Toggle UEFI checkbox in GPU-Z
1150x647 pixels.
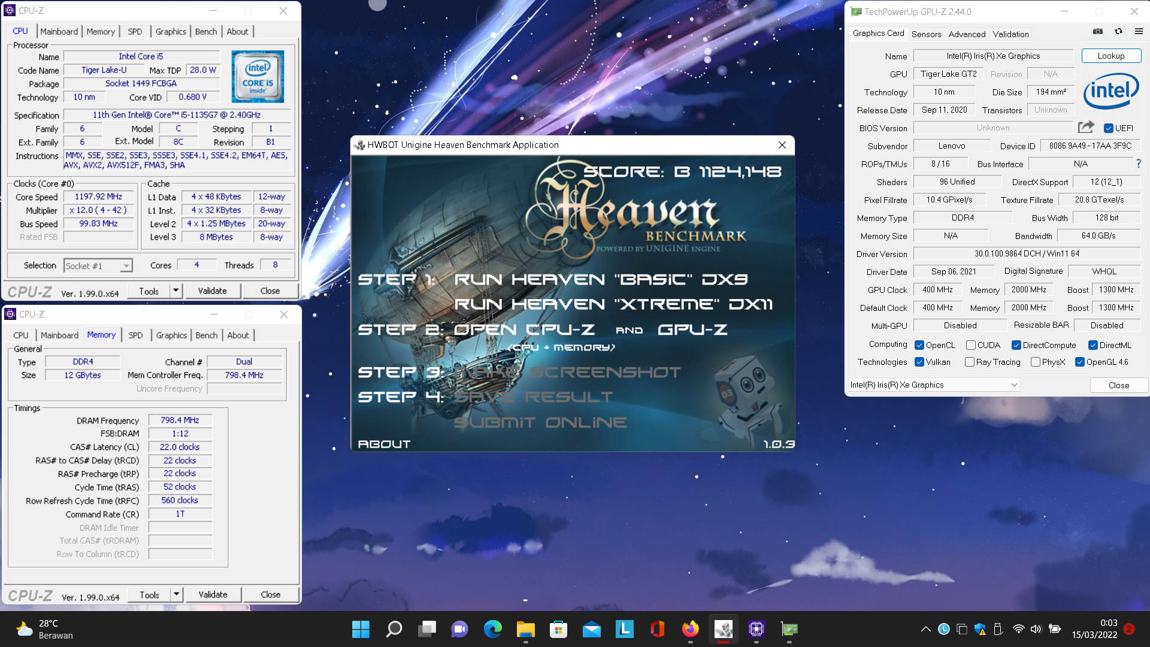pos(1108,128)
